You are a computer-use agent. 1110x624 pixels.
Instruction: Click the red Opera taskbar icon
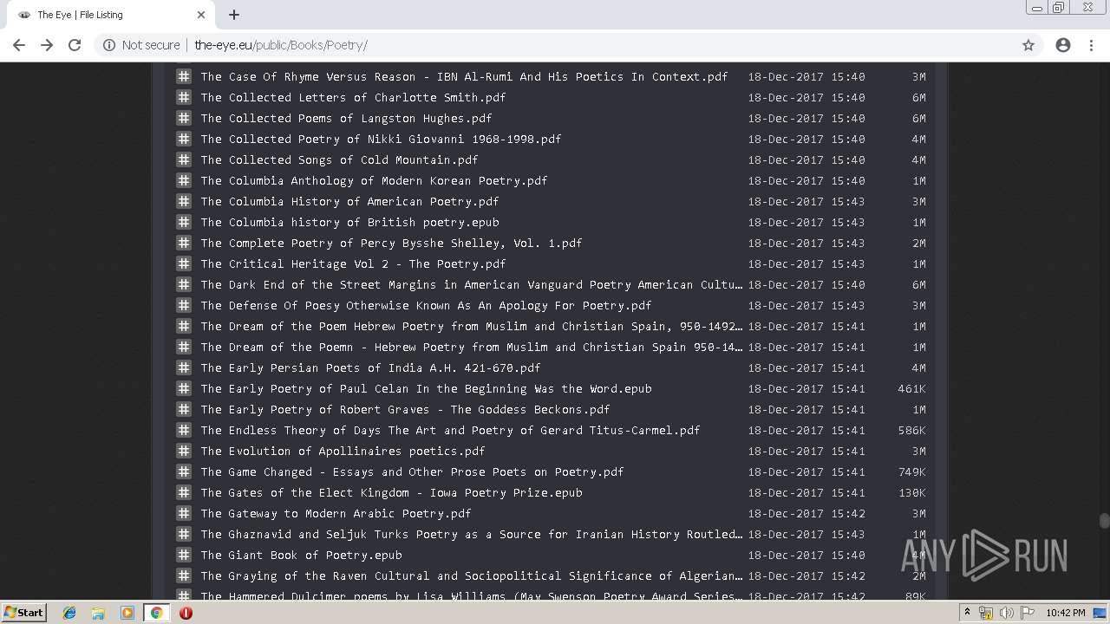[x=186, y=613]
